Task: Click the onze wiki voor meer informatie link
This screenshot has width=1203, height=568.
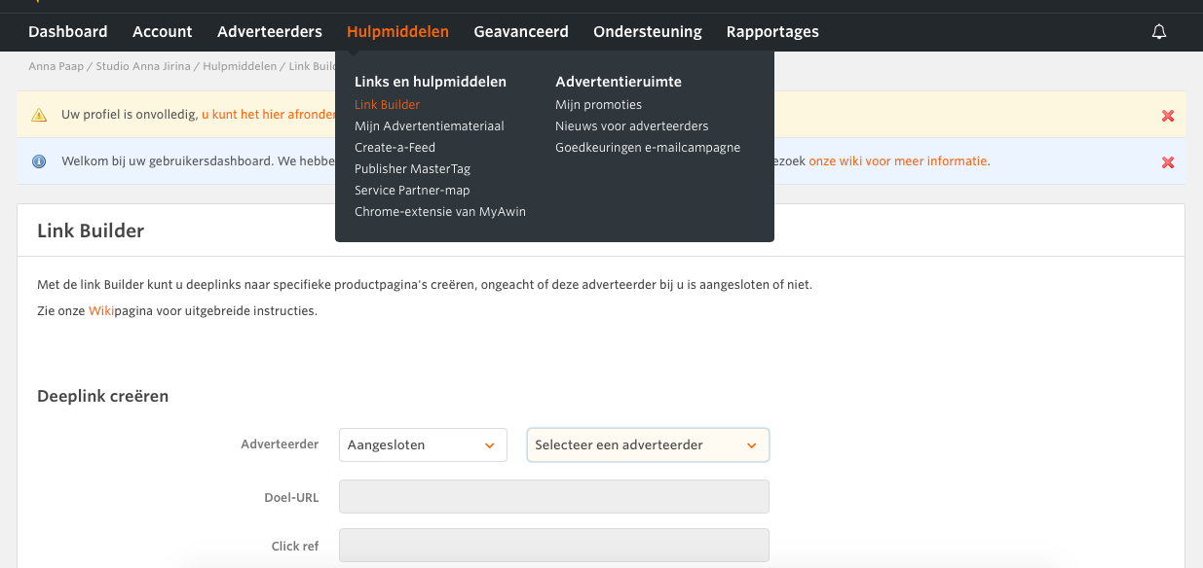Action: point(898,161)
